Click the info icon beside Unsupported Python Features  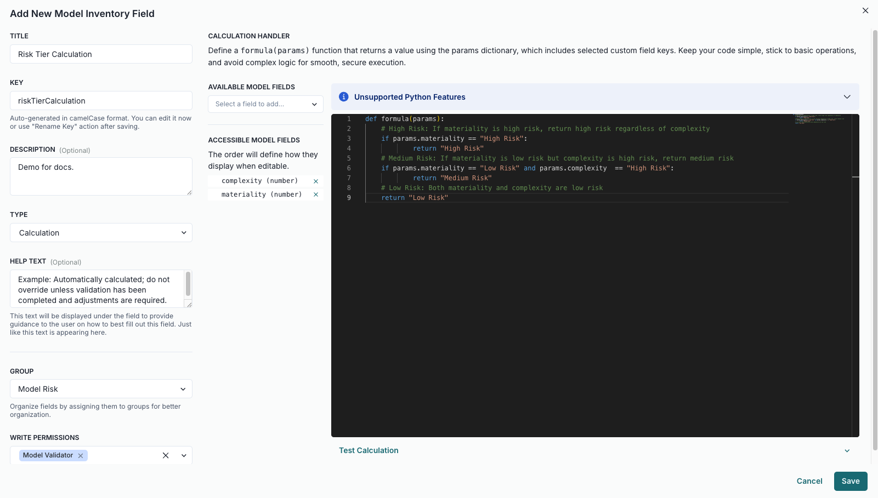(344, 97)
